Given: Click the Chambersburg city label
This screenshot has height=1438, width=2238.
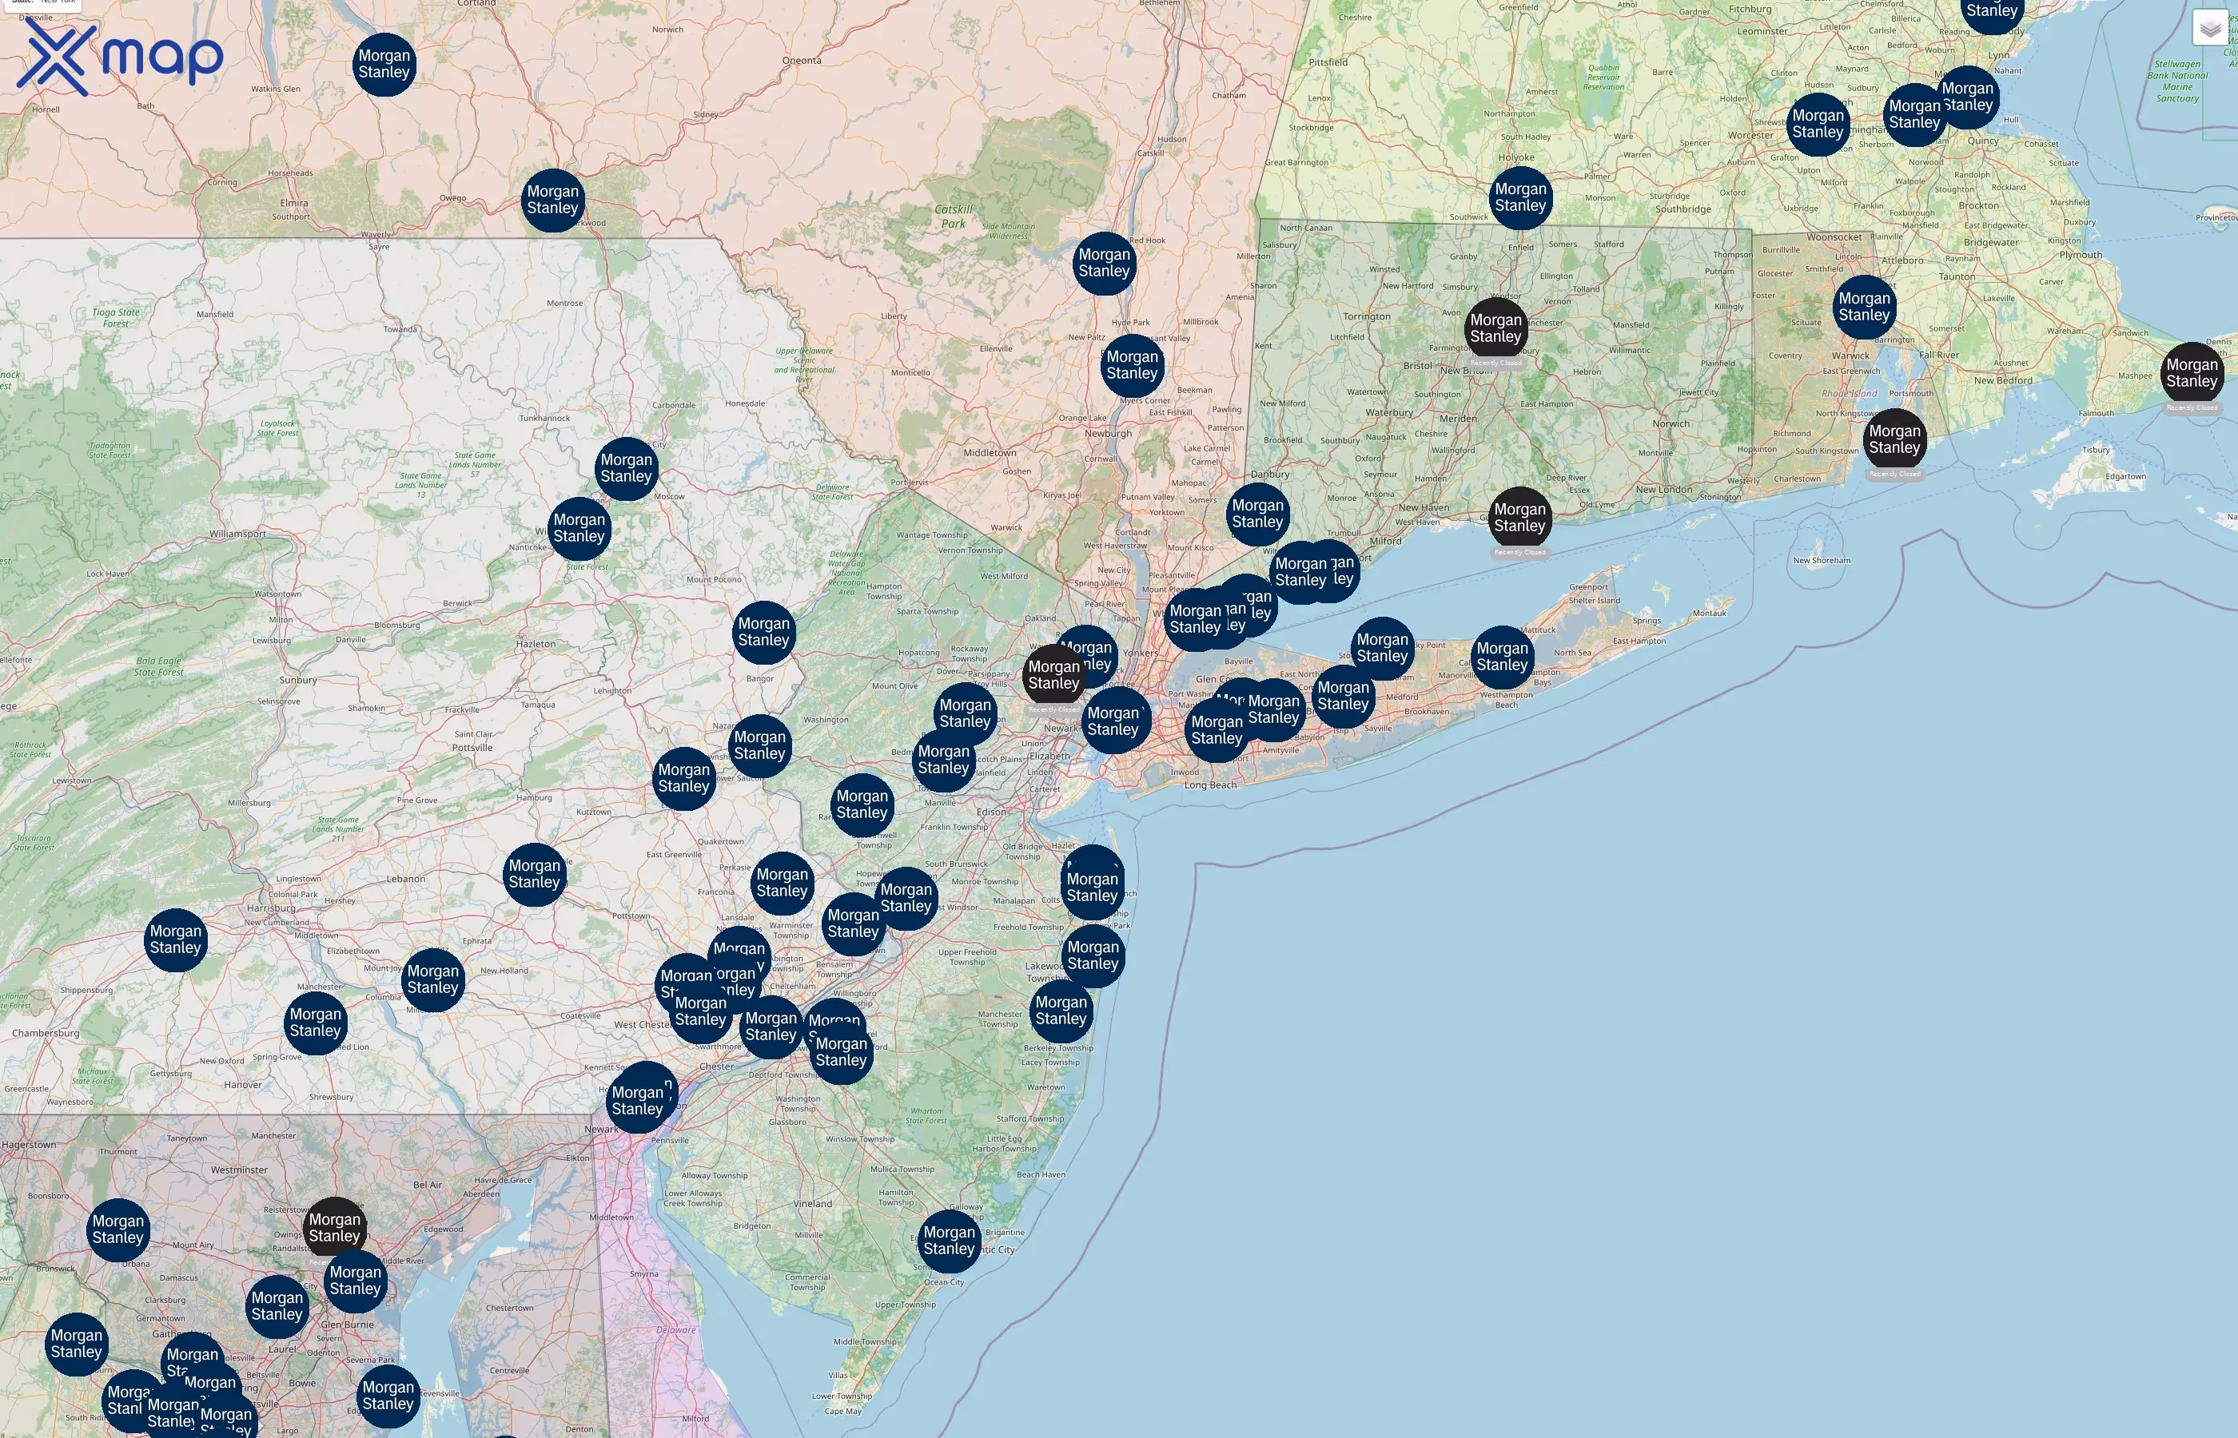Looking at the screenshot, I should tap(46, 1034).
